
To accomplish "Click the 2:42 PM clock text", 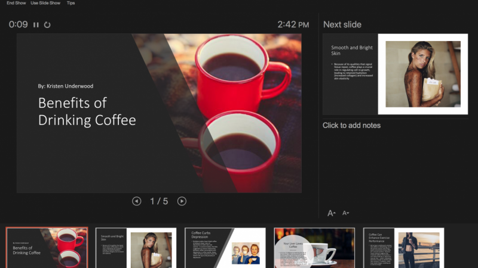I will pos(293,24).
